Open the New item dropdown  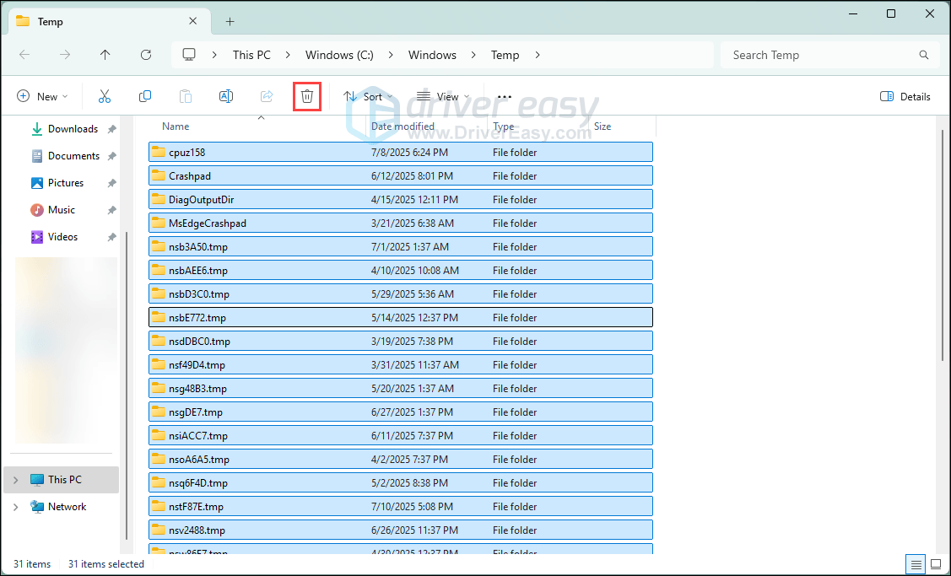click(x=42, y=97)
